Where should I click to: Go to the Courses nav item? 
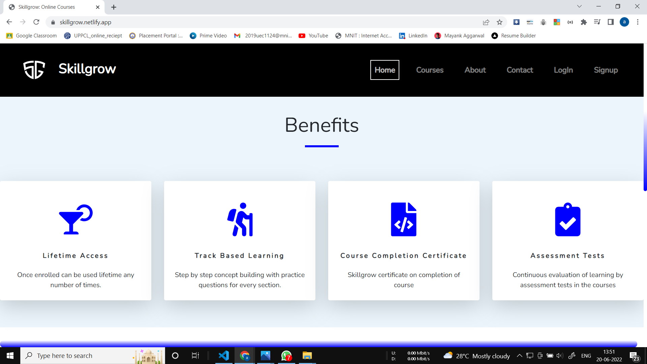pos(430,70)
